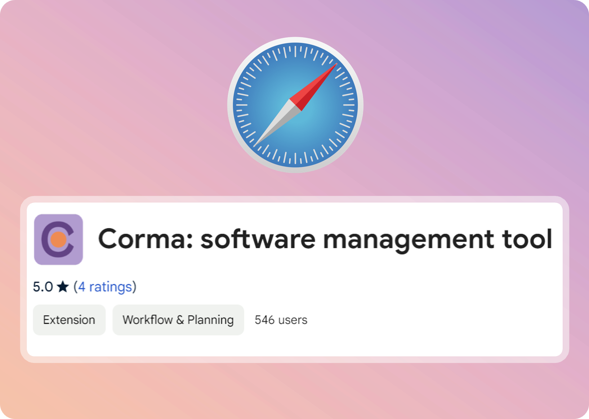
Task: Click the word users after 546
Action: (293, 320)
